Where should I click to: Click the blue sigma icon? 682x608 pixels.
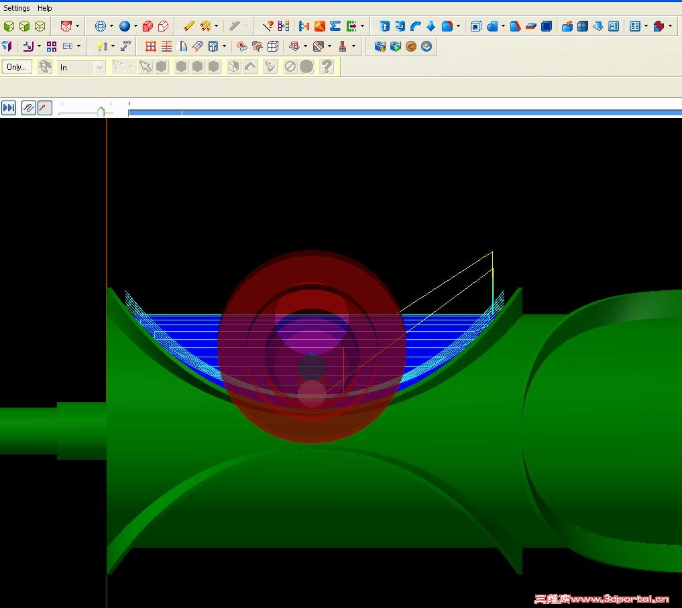click(x=335, y=26)
